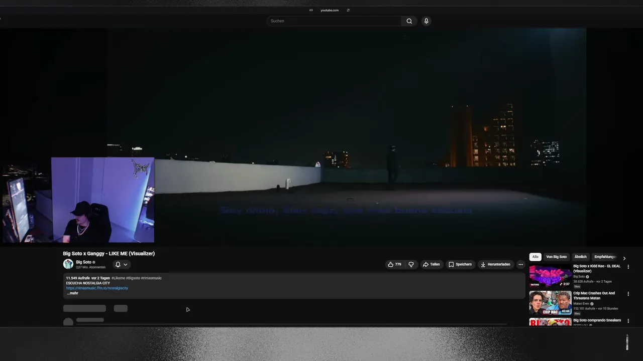Open the rimasmusic.ffm.to/nostalgiacity link

[97, 288]
